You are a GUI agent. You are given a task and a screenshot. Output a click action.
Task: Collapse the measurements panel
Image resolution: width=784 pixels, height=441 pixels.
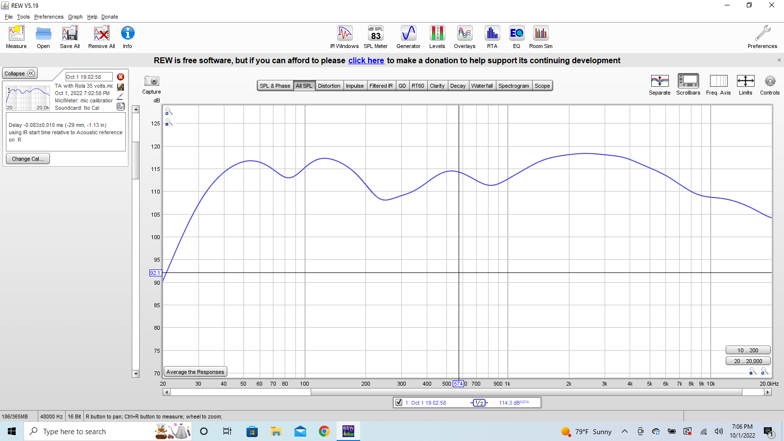point(20,73)
